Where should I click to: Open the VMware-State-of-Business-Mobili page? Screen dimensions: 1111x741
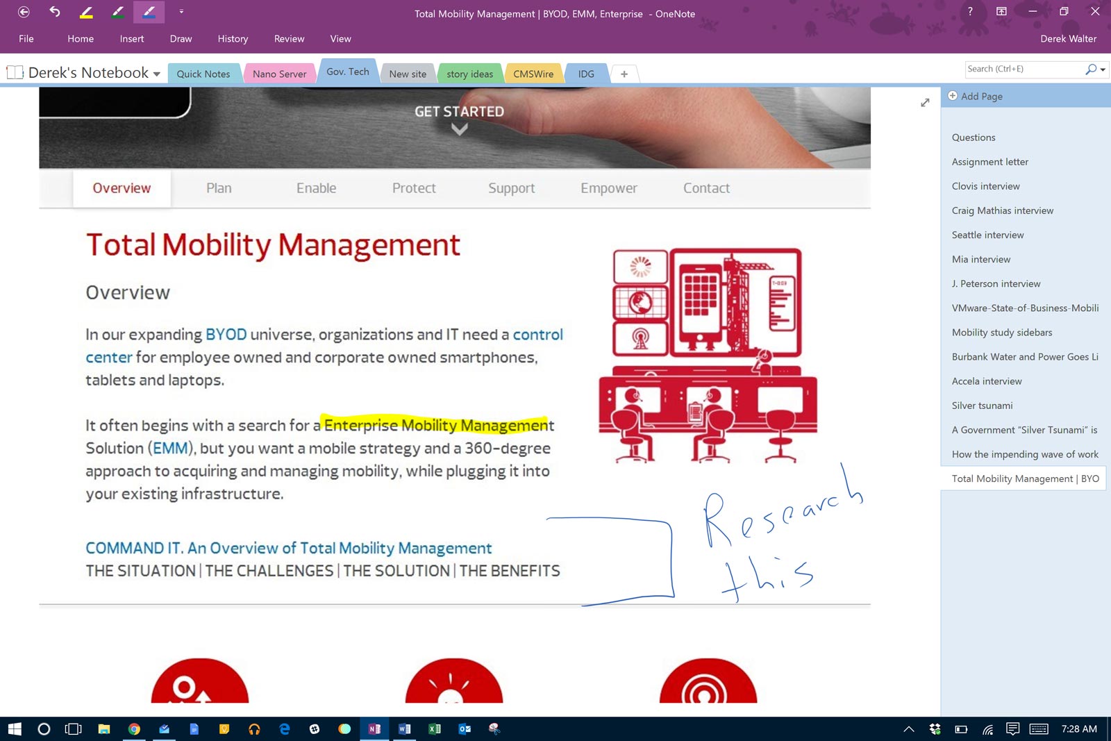pos(1024,308)
